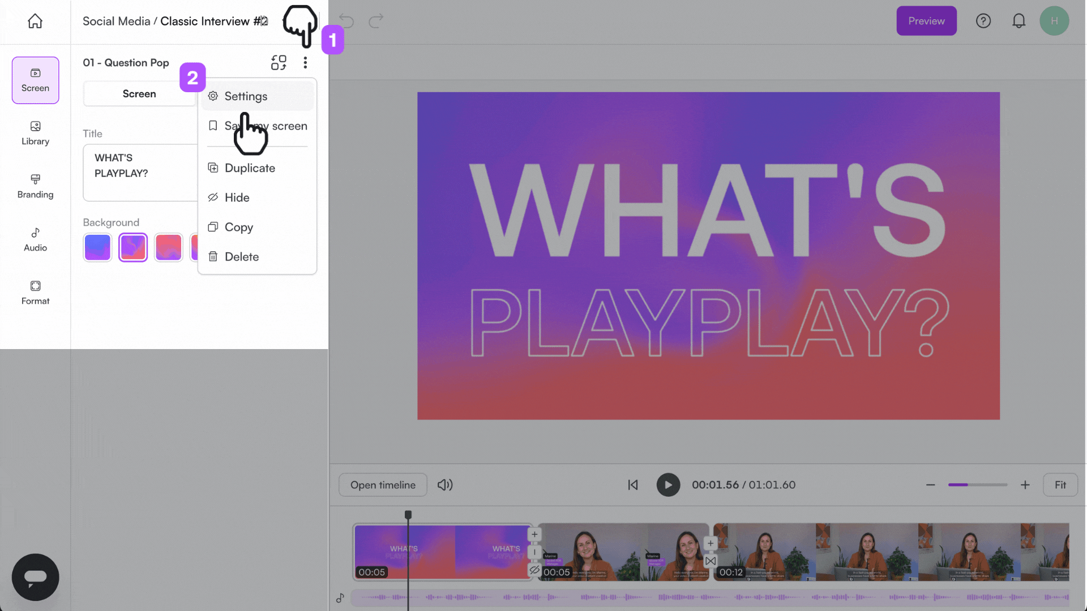This screenshot has width=1087, height=611.
Task: Select the Branding section
Action: click(x=35, y=187)
